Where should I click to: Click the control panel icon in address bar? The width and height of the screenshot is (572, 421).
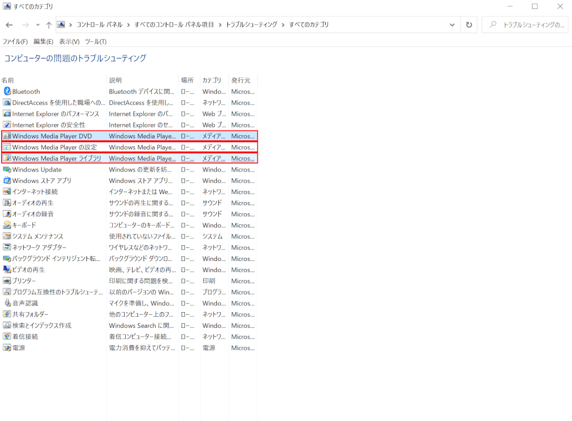pyautogui.click(x=61, y=25)
